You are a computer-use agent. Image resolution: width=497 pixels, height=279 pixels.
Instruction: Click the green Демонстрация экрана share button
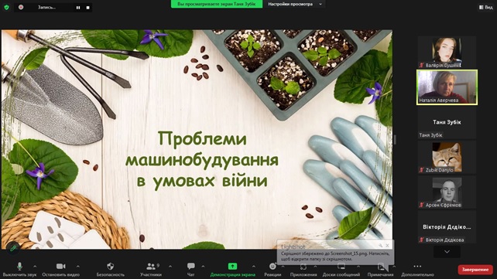pyautogui.click(x=233, y=270)
